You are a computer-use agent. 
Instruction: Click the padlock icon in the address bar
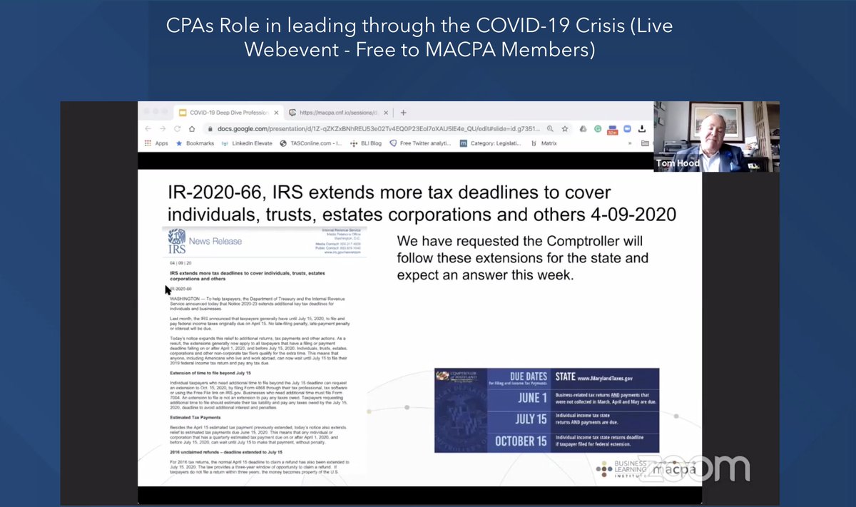[x=210, y=129]
